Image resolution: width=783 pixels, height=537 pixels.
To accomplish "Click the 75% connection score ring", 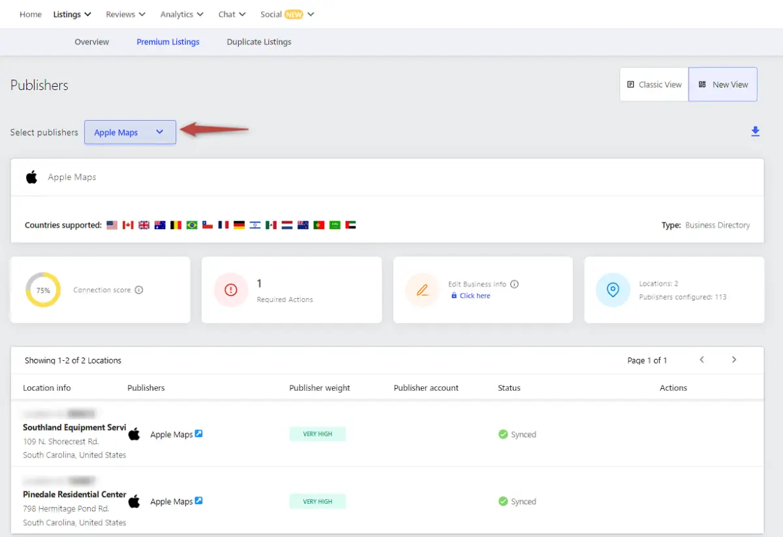I will [43, 290].
